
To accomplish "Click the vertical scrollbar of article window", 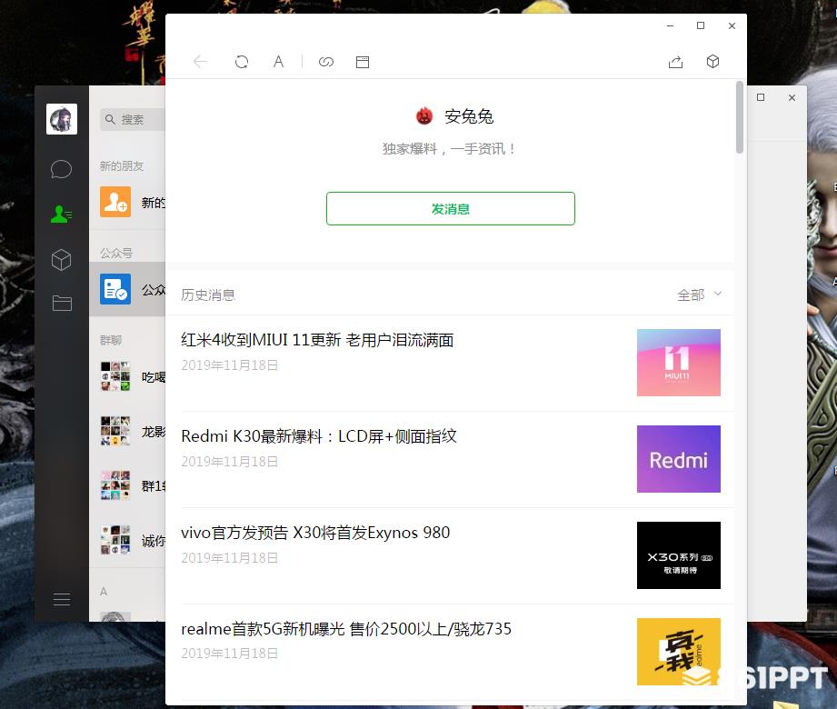I will click(740, 117).
